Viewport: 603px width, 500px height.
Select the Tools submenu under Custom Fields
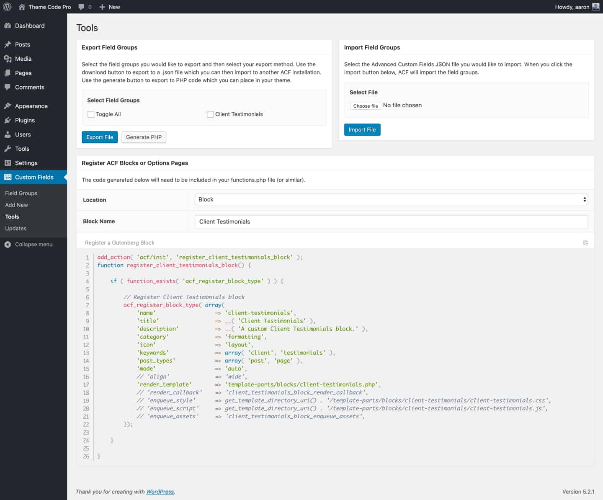tap(12, 216)
